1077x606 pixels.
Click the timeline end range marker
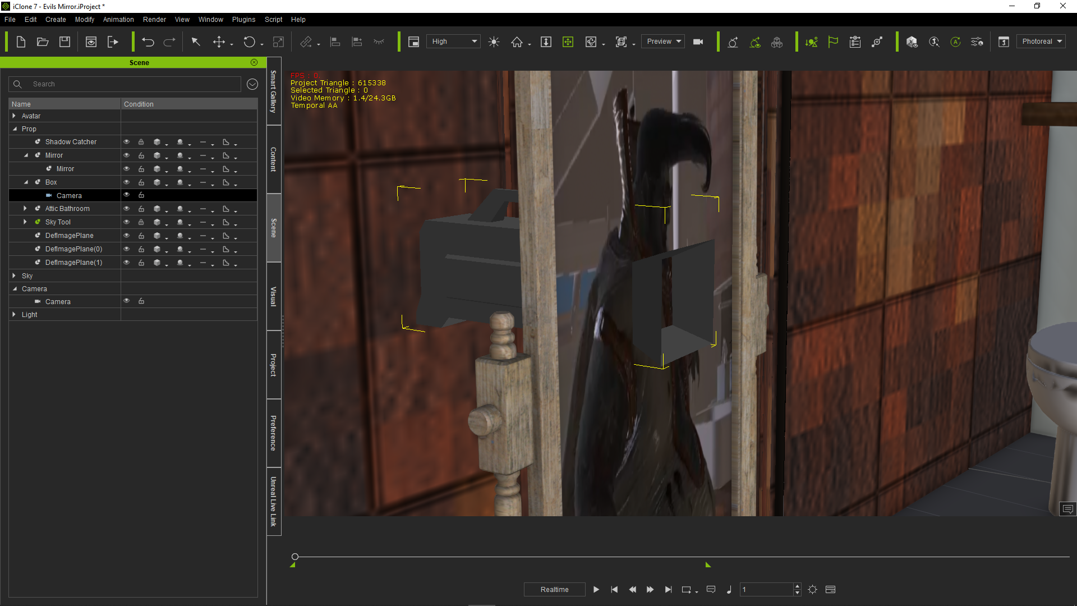708,565
